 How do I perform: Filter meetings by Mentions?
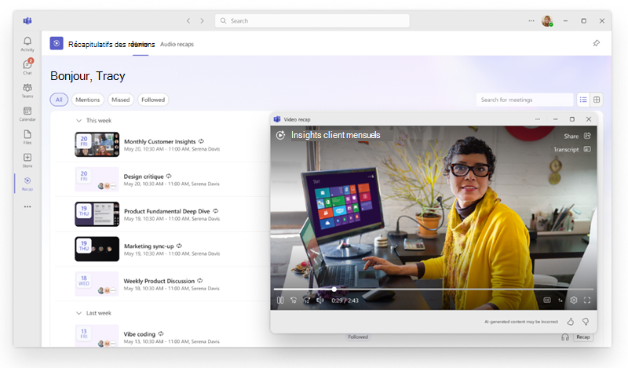pyautogui.click(x=88, y=100)
